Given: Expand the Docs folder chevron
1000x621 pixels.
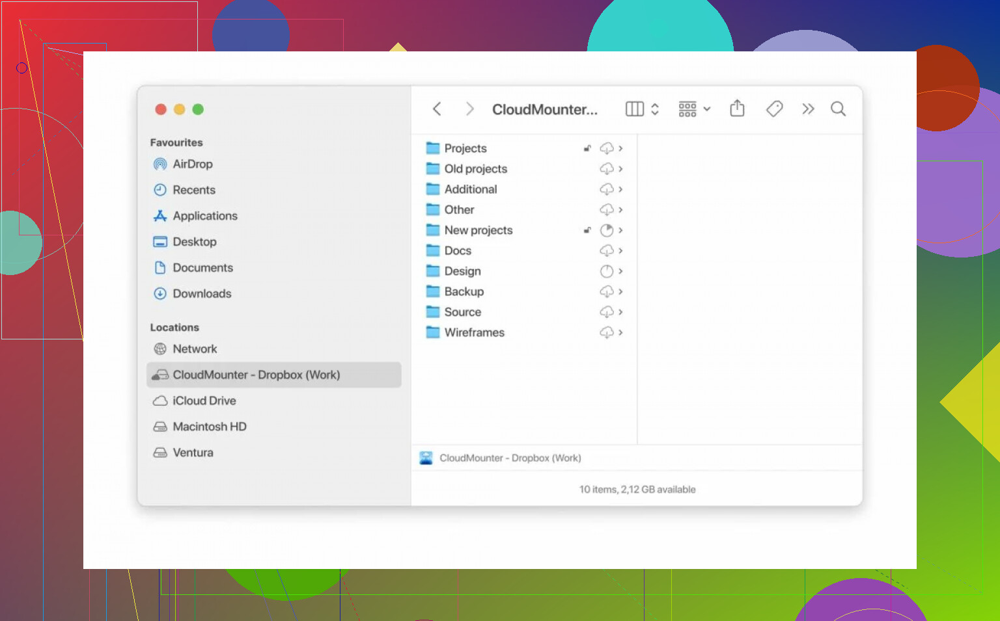Looking at the screenshot, I should coord(620,251).
